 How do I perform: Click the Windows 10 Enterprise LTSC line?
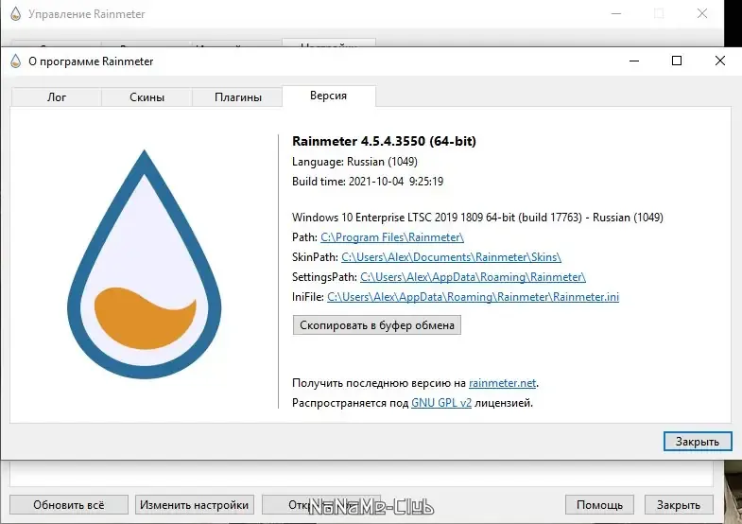(x=477, y=218)
